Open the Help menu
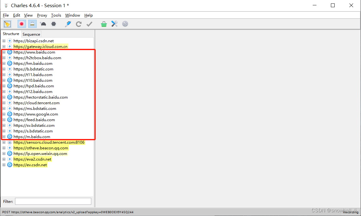Viewport: 361px width, 216px height. point(88,15)
